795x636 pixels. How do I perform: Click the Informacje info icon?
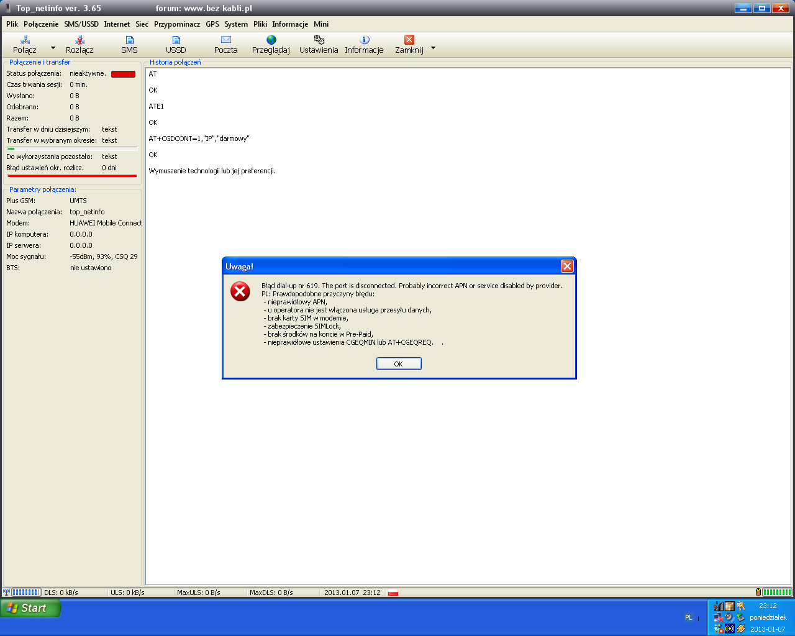pyautogui.click(x=365, y=40)
